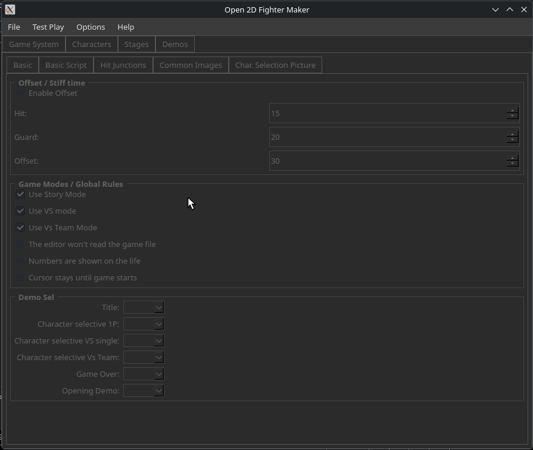Open the Char. Selection Picture sub-tab
Viewport: 533px width, 450px height.
pos(275,65)
